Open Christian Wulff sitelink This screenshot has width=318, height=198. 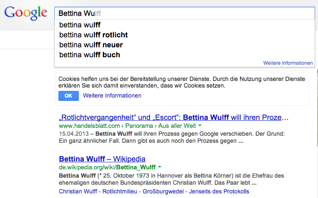click(x=78, y=191)
